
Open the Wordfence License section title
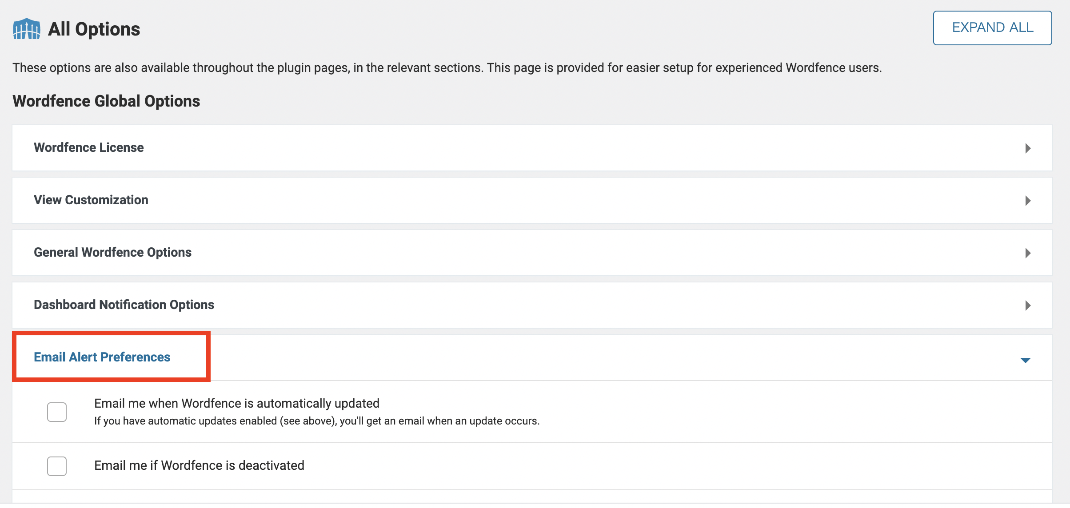[x=88, y=147]
